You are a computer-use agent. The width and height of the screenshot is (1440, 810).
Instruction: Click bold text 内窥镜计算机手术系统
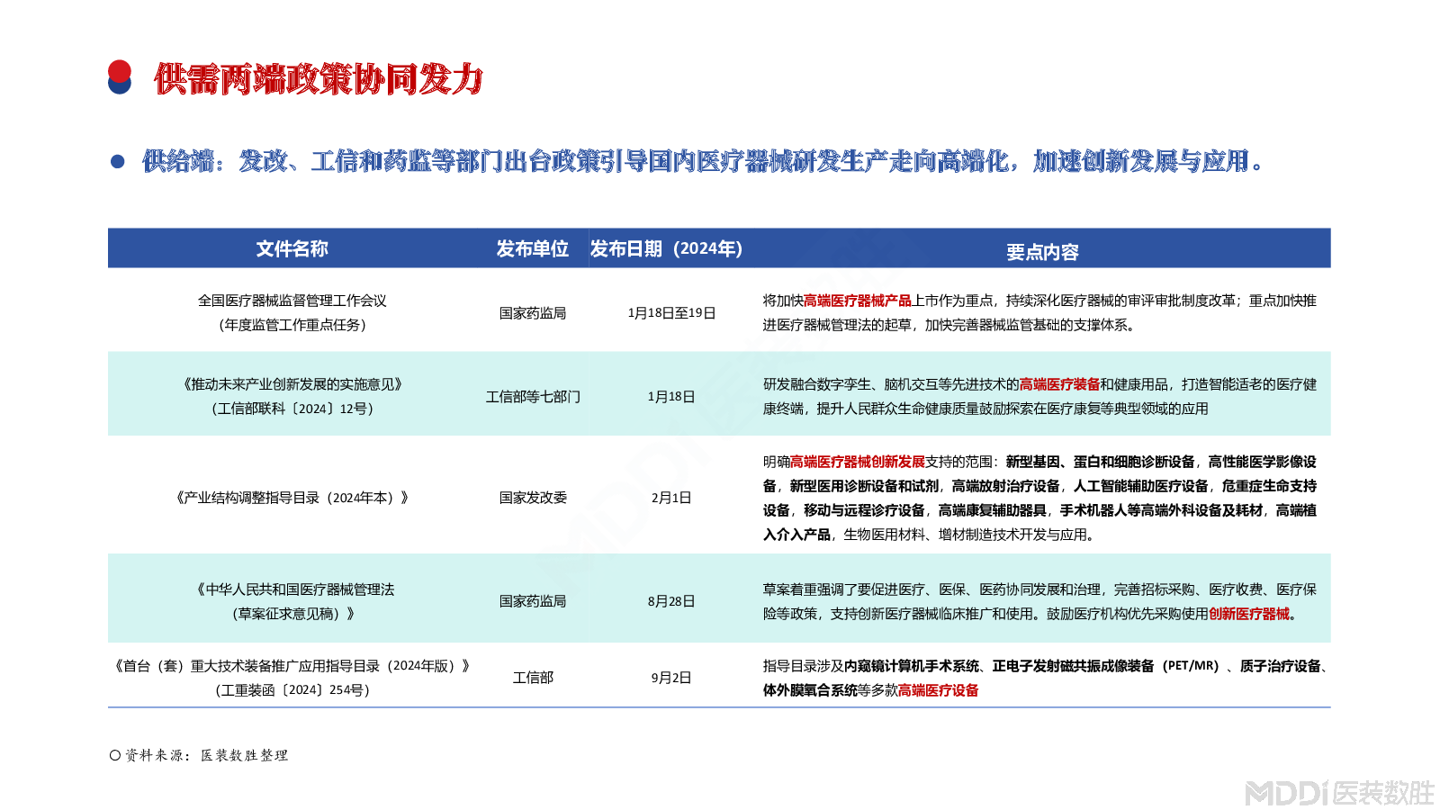click(912, 666)
